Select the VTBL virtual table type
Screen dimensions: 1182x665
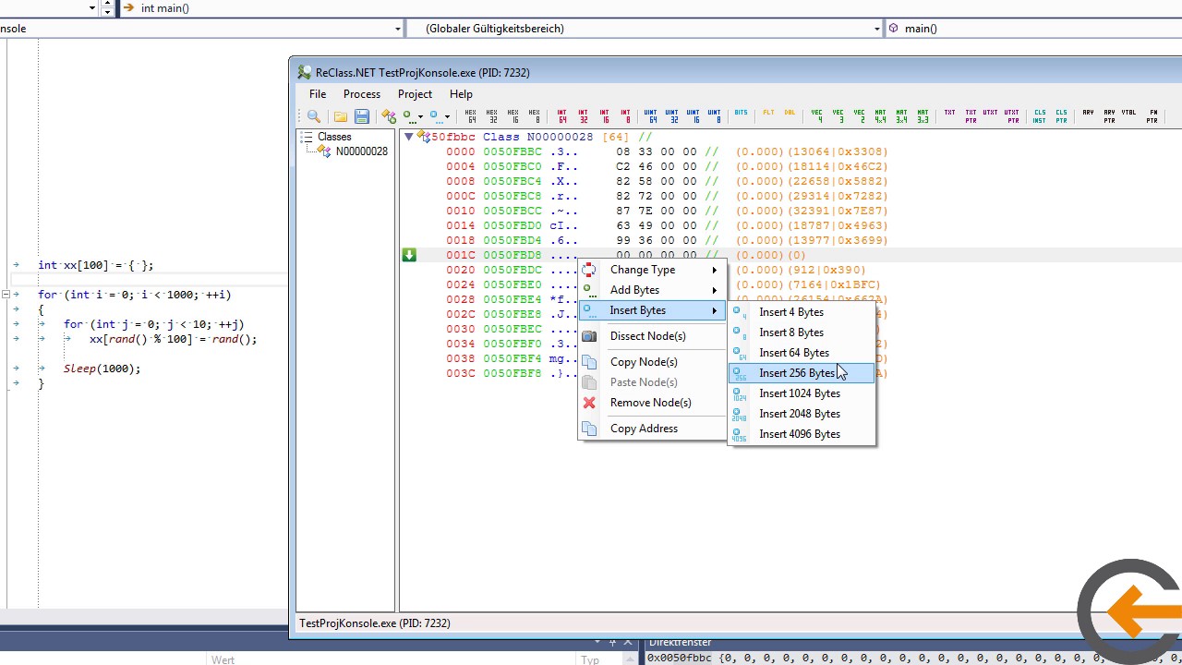pos(1129,115)
